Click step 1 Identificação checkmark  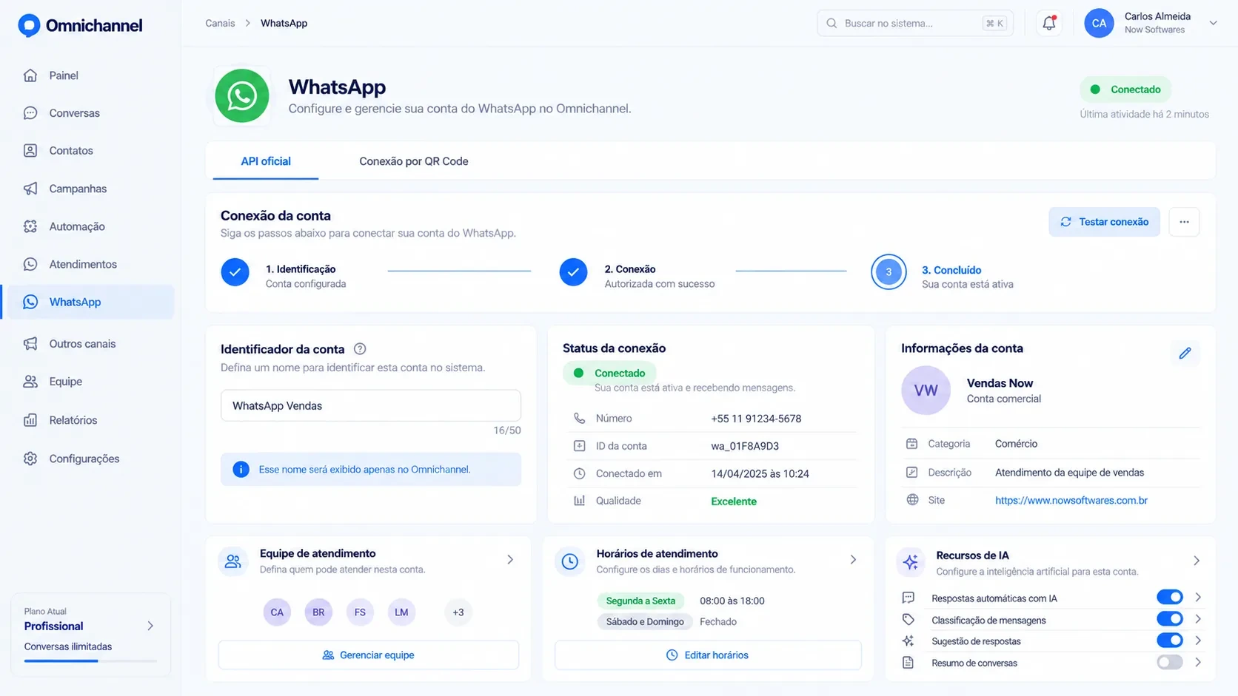(235, 272)
